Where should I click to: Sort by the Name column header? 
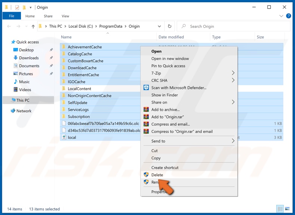66,37
